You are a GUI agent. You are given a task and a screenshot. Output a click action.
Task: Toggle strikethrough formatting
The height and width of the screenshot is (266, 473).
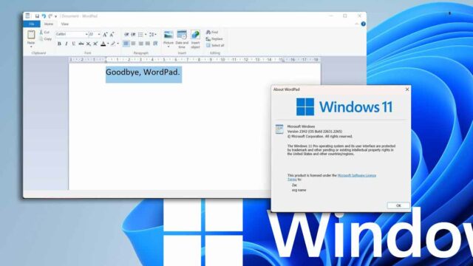(81, 44)
